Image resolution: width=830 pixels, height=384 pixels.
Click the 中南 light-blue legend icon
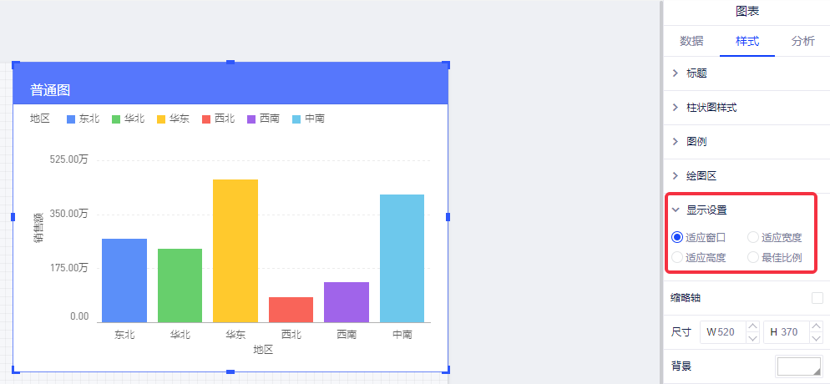pyautogui.click(x=296, y=119)
